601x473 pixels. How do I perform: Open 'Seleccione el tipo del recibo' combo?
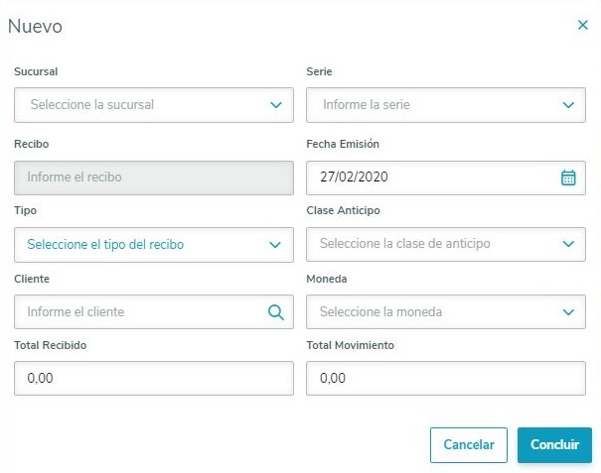(x=105, y=245)
